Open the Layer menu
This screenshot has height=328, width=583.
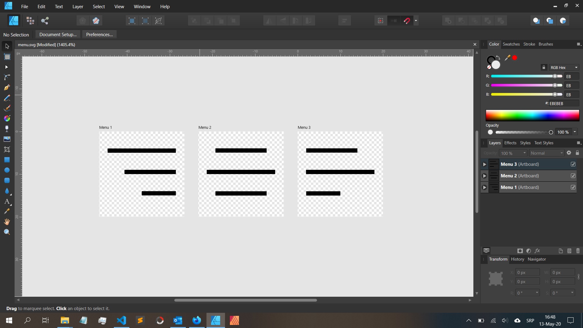click(78, 6)
